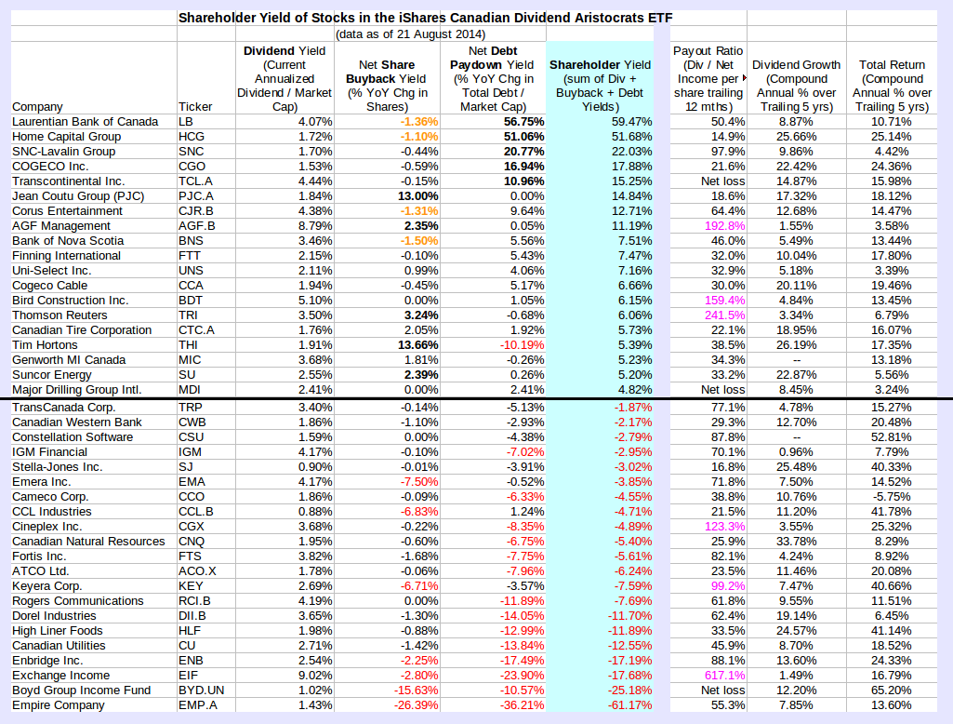The image size is (953, 724).
Task: Click the title 'Shareholder Yield of Stocks in the iShares Canadian Dividend Aristocrats ETF'
Action: [426, 18]
